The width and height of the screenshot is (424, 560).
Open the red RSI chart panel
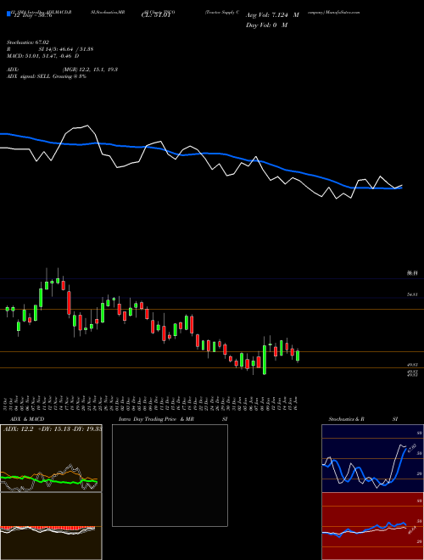[x=372, y=526]
